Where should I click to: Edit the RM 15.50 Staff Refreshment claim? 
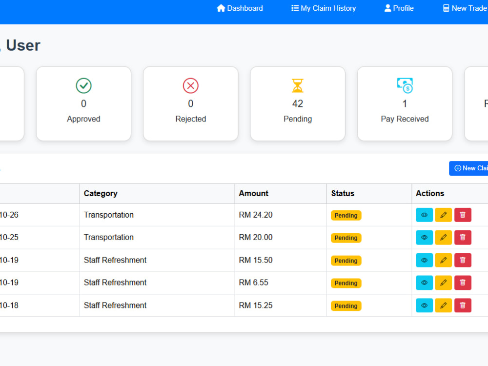[443, 260]
